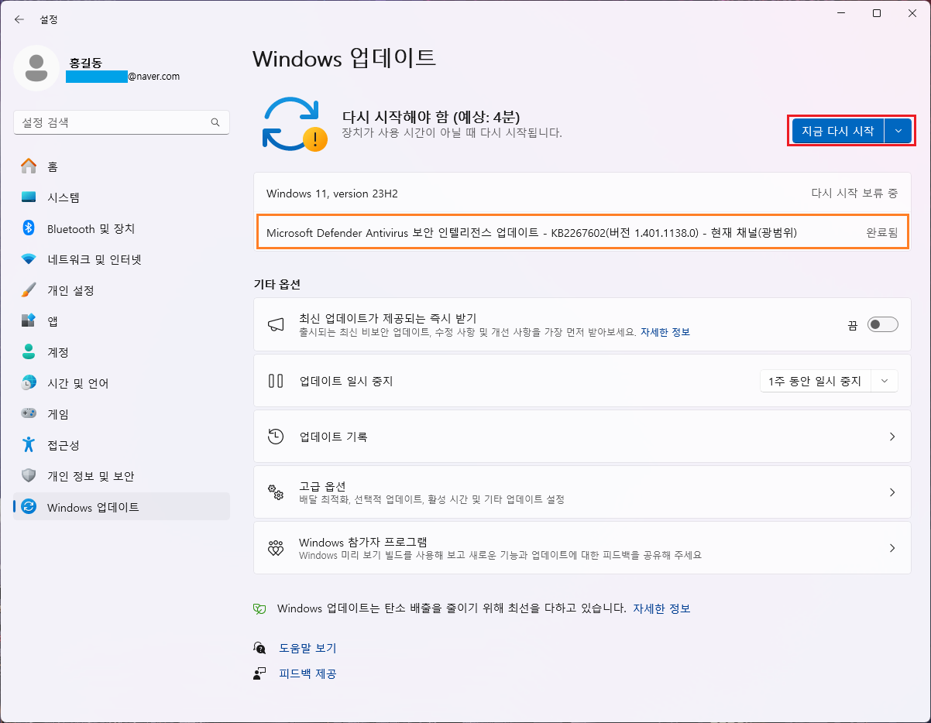
Task: Open the 홈 settings page
Action: coord(122,166)
